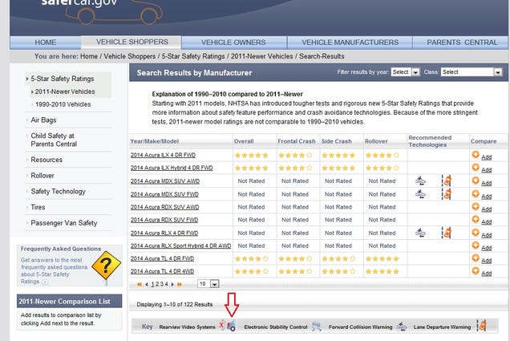The width and height of the screenshot is (510, 341).
Task: Go to next results page arrow
Action: pyautogui.click(x=172, y=284)
